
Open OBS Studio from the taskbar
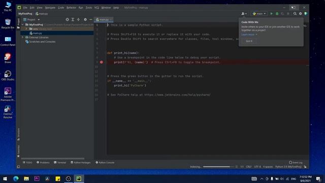pos(68,178)
